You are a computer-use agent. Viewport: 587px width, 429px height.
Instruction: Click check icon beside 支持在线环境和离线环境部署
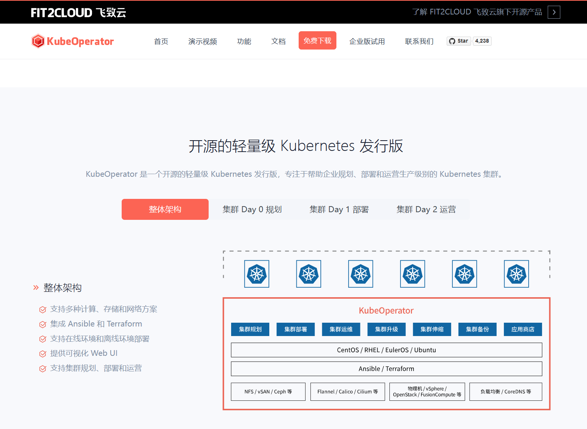43,339
